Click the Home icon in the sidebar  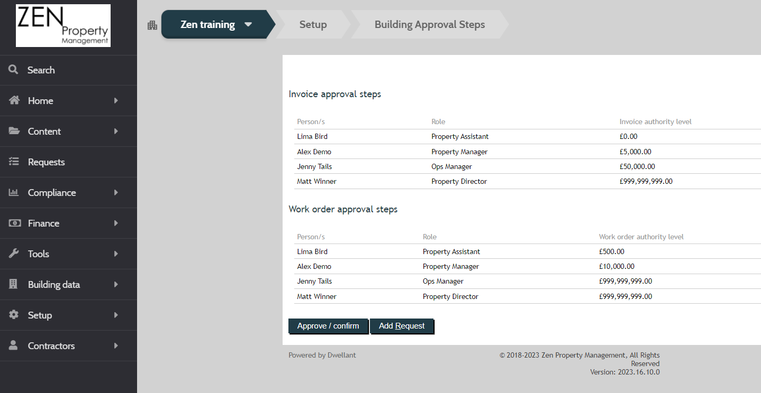[x=13, y=100]
